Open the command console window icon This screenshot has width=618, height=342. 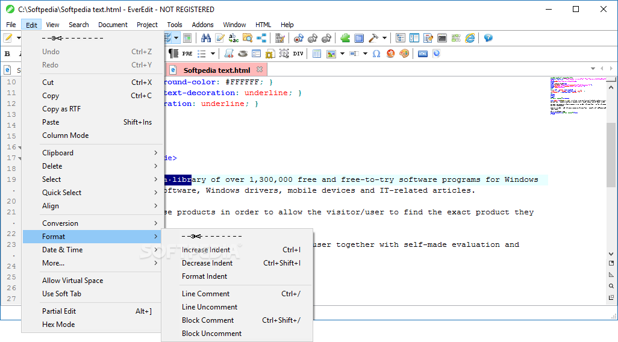tap(442, 38)
